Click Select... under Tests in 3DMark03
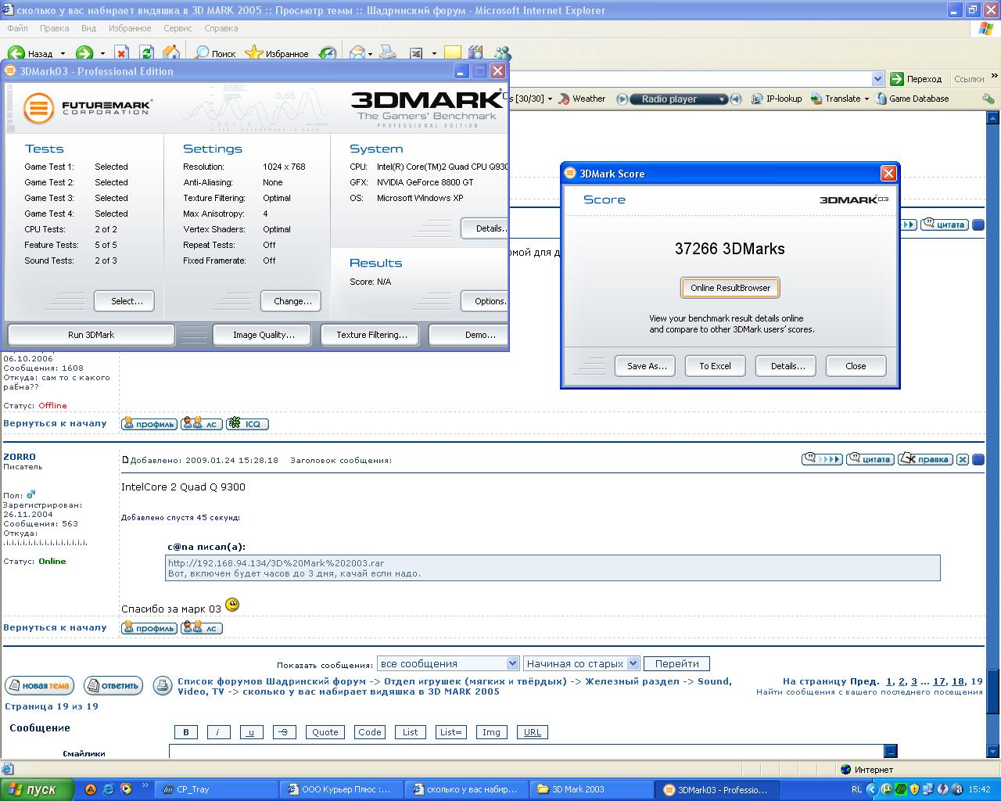 point(124,301)
